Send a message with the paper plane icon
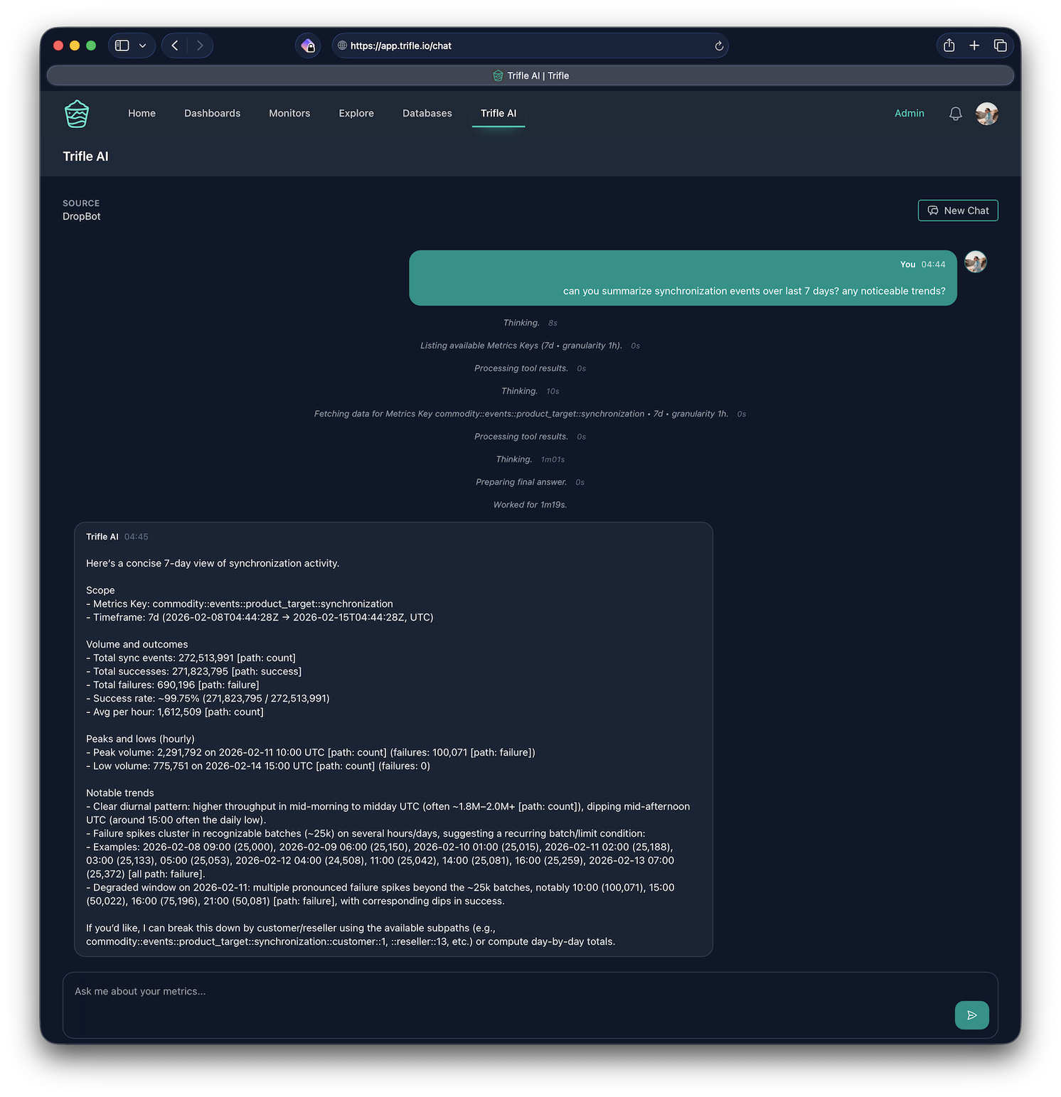Viewport: 1061px width, 1097px height. point(971,1015)
